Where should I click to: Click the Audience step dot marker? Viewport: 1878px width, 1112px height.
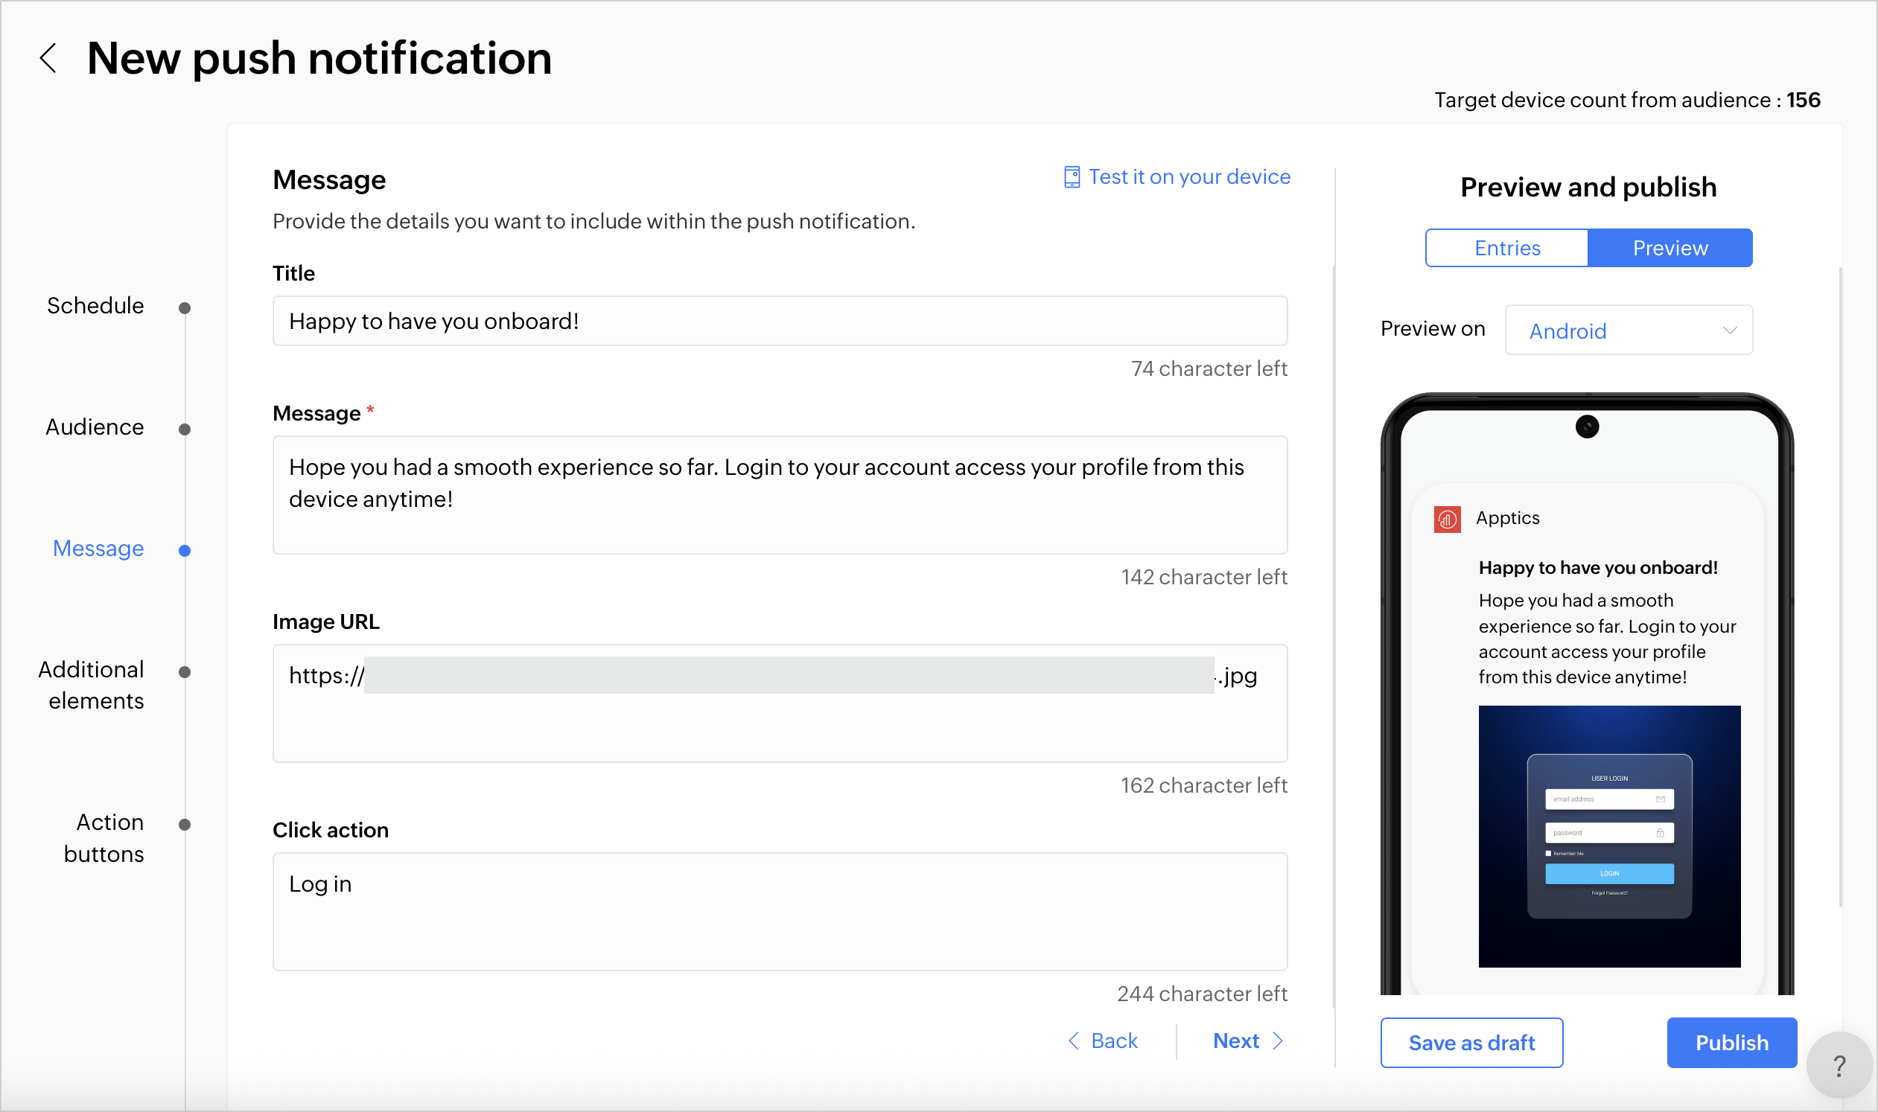coord(185,429)
